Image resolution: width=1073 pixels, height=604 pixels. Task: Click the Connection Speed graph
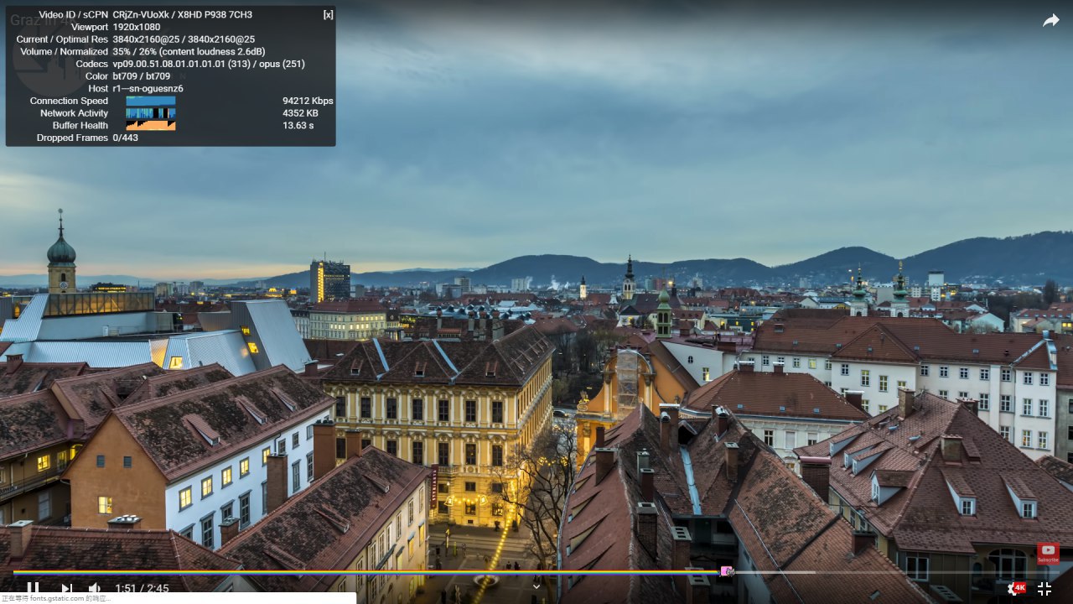(151, 101)
